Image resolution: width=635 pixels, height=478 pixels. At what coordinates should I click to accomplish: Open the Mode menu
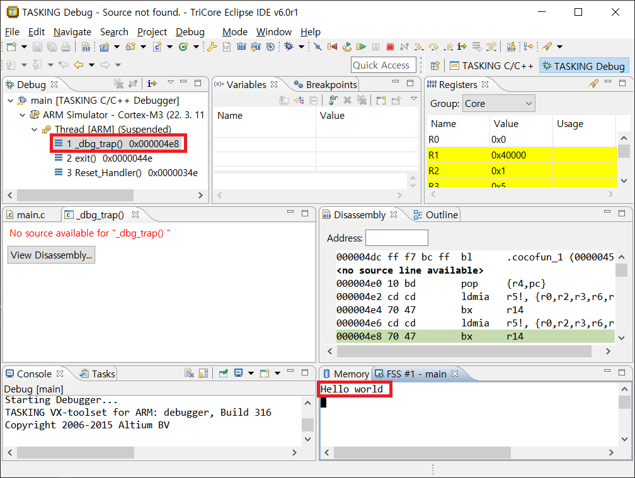tap(235, 32)
